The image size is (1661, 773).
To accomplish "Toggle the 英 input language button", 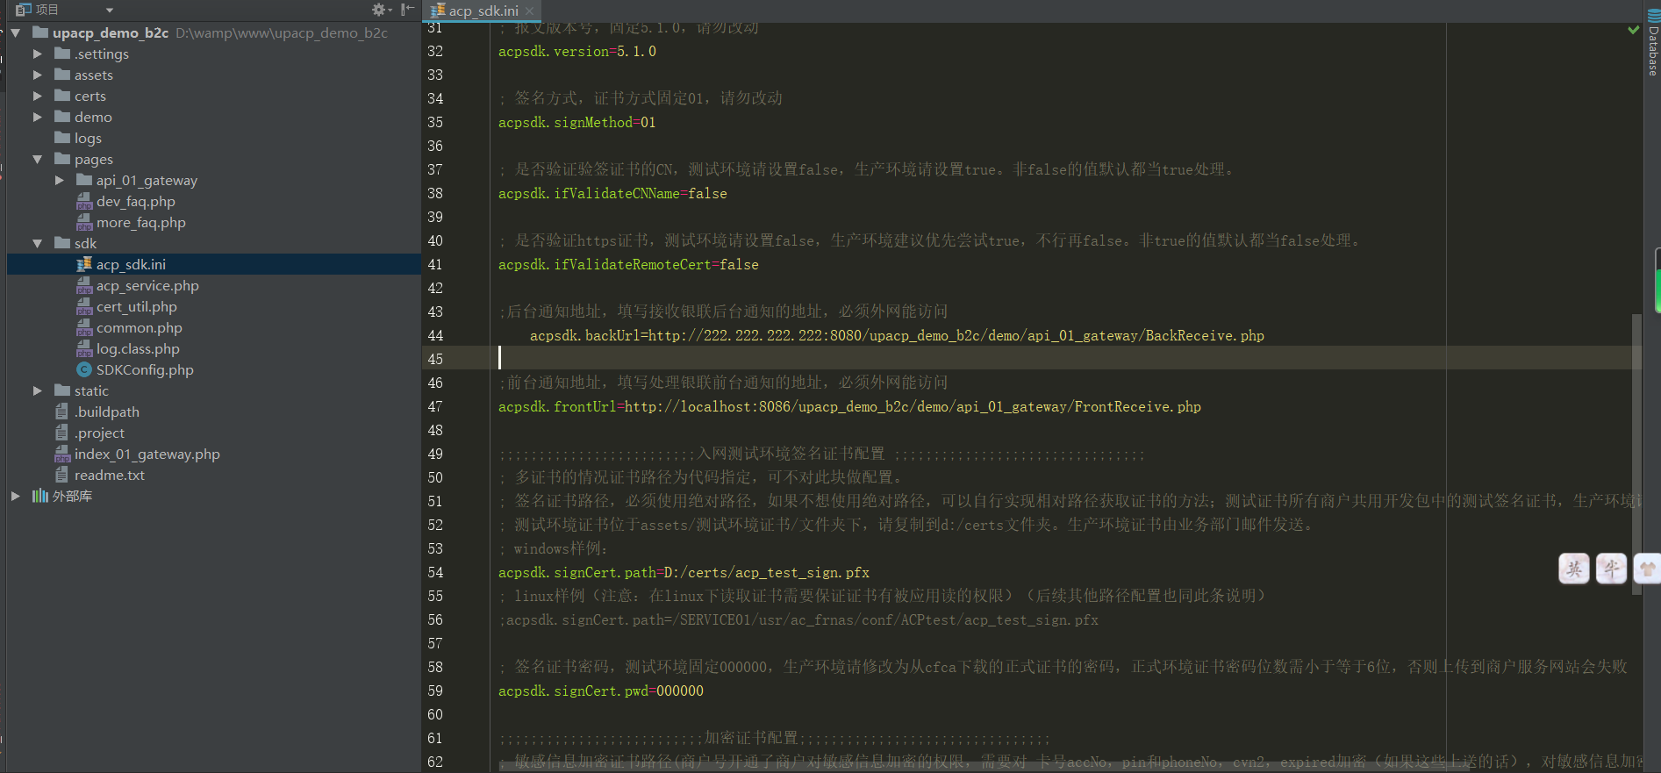I will [x=1574, y=569].
